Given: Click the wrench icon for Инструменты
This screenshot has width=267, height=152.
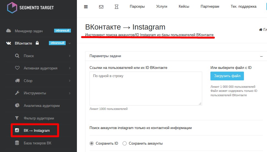Looking at the screenshot, I should (x=17, y=93).
